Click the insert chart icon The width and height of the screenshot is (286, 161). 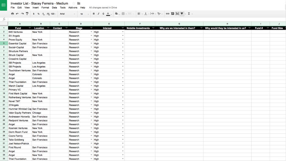tap(177, 14)
